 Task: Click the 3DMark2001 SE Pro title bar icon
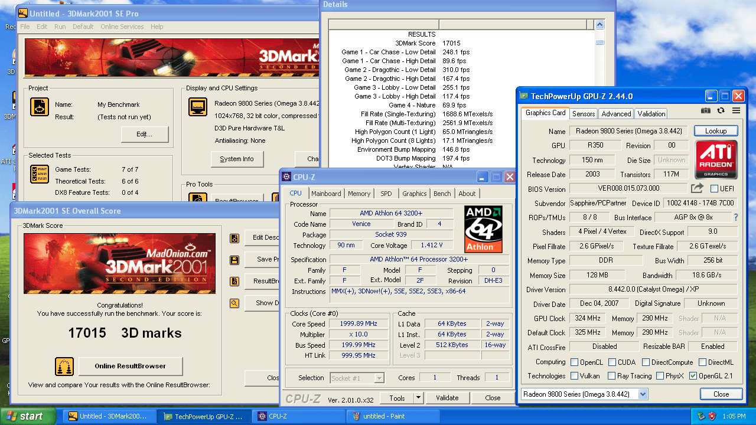click(x=23, y=13)
